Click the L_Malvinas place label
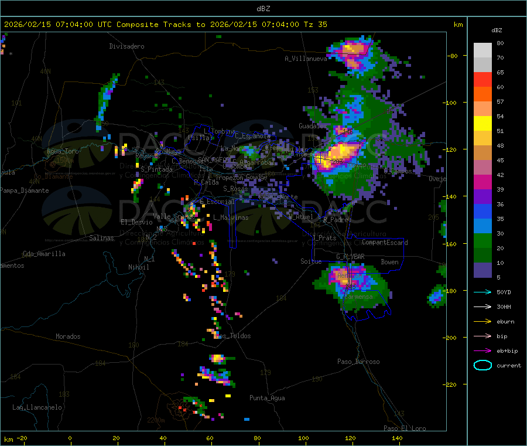The image size is (527, 446). click(231, 217)
